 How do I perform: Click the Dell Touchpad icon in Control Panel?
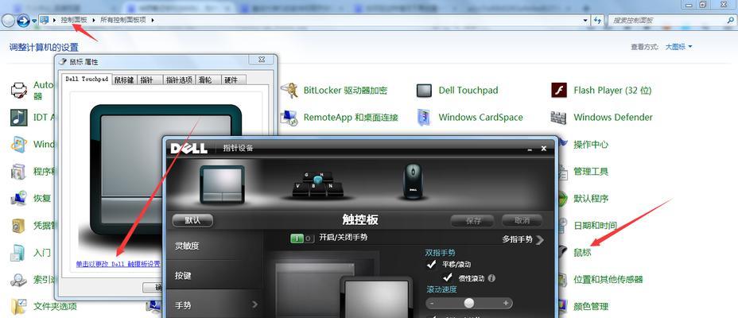(424, 91)
